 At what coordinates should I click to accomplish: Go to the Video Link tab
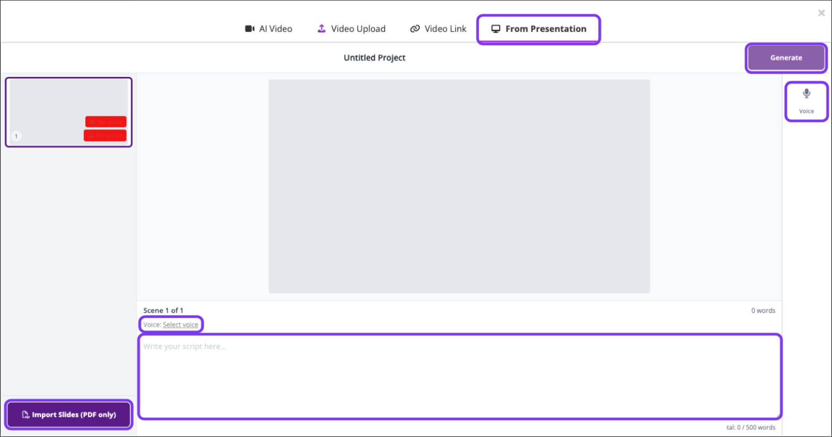point(438,29)
